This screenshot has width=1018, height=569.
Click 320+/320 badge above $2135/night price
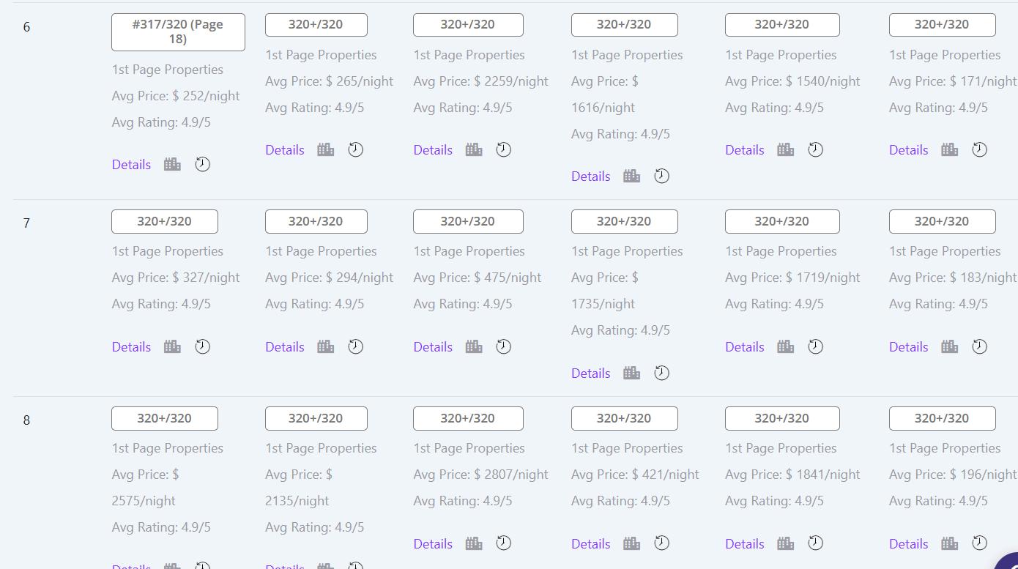click(x=316, y=418)
